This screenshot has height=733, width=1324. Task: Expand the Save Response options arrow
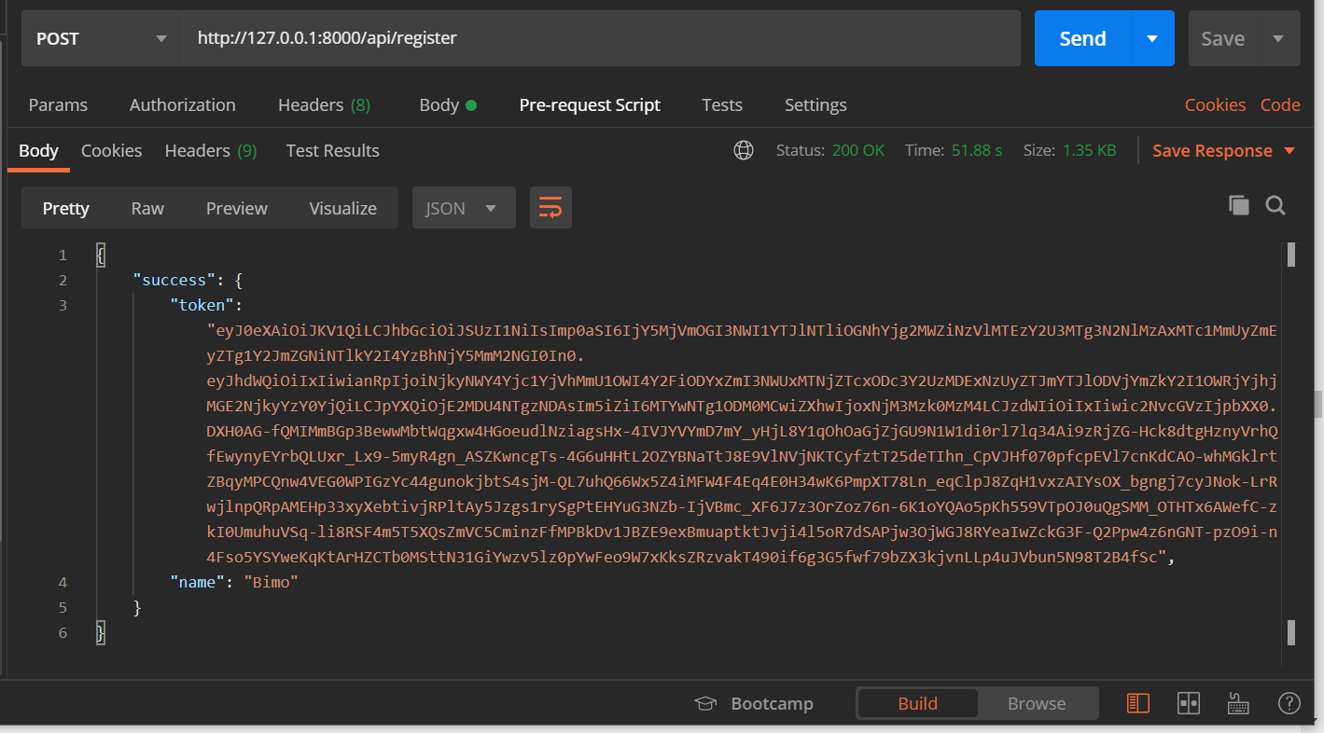[x=1290, y=150]
